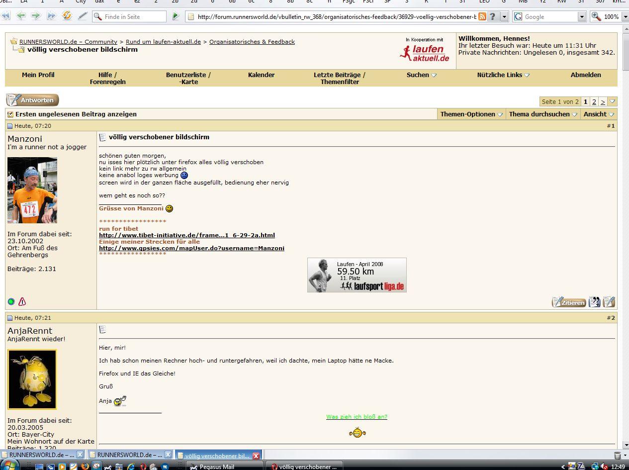Open the Google search engine dropdown
The height and width of the screenshot is (470, 629).
coord(582,16)
